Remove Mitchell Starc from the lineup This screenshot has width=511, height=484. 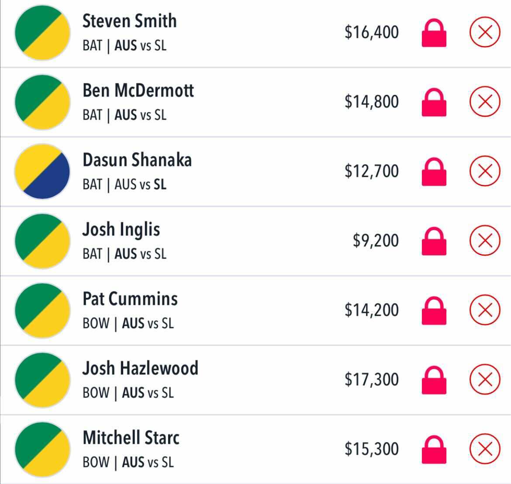coord(485,449)
